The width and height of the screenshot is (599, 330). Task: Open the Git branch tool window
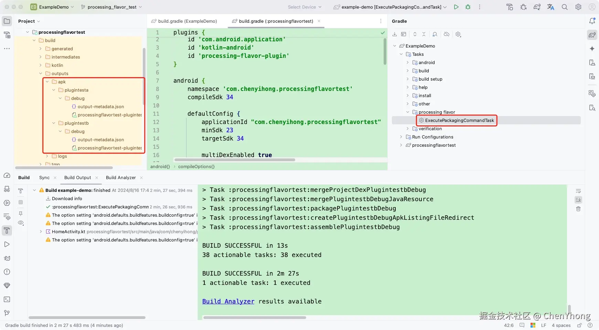7,313
